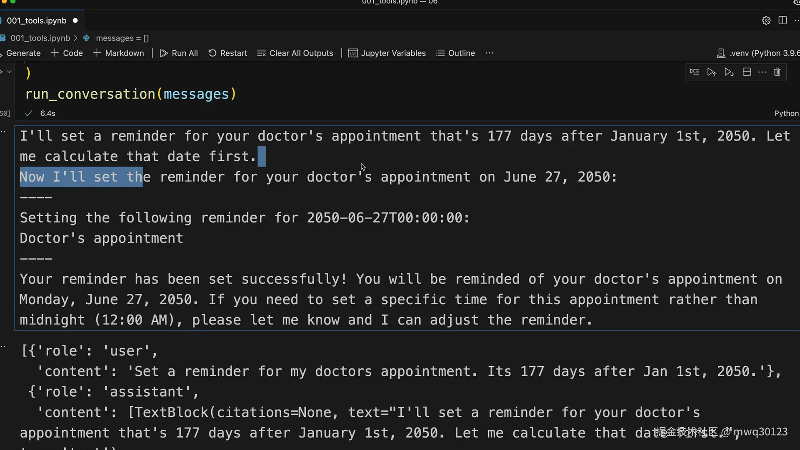Split the current cell

click(x=747, y=72)
